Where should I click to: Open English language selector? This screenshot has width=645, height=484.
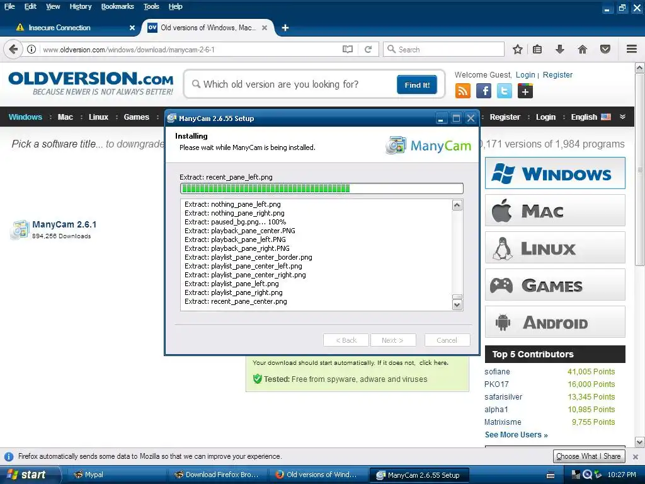[591, 117]
